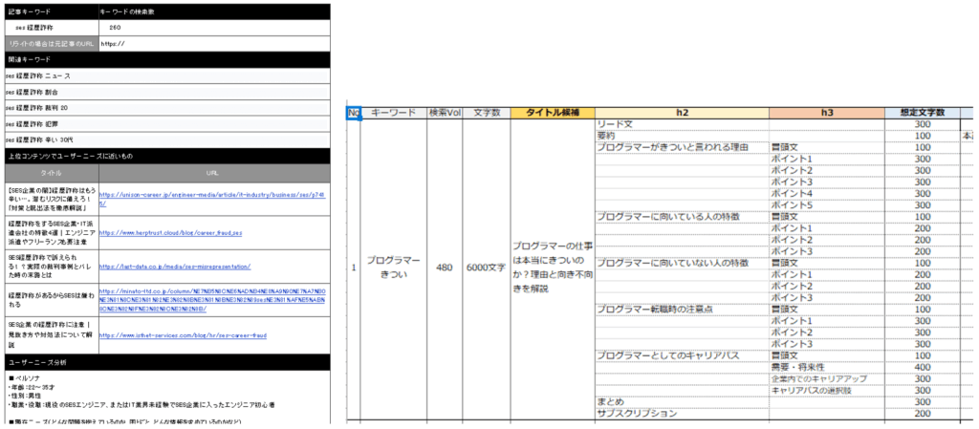979x429 pixels.
Task: Select the 'リード文' h2 cell
Action: click(682, 125)
